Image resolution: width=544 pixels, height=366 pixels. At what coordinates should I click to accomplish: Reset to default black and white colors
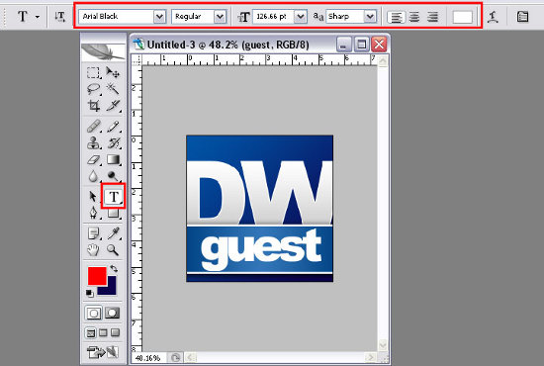click(89, 294)
